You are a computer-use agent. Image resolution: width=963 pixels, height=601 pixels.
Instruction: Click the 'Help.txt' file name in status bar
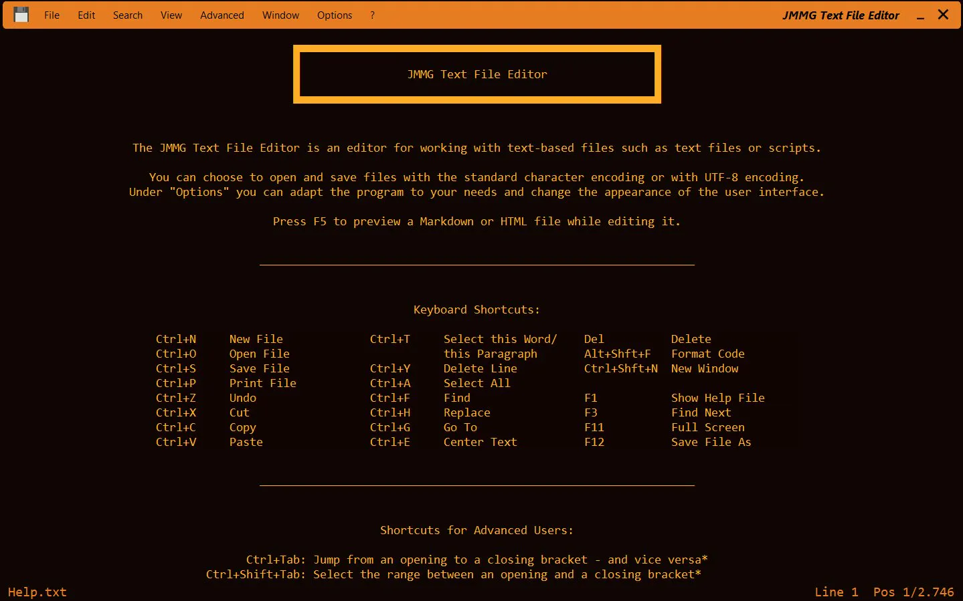click(x=37, y=592)
